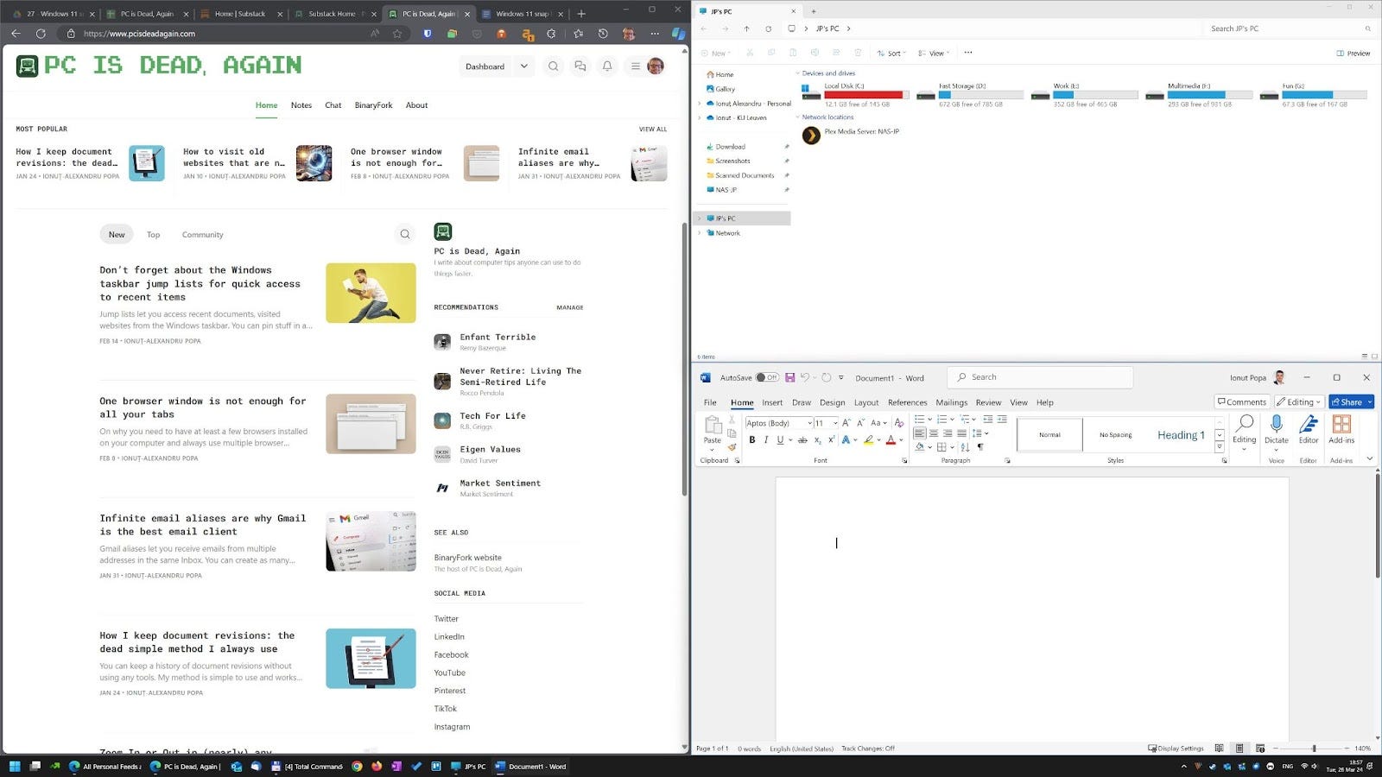Click the Substack search icon

pos(554,66)
